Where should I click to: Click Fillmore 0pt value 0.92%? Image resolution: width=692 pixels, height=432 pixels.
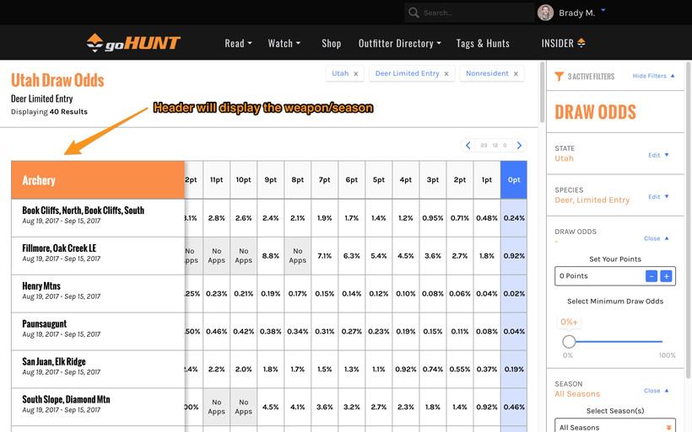click(x=514, y=256)
